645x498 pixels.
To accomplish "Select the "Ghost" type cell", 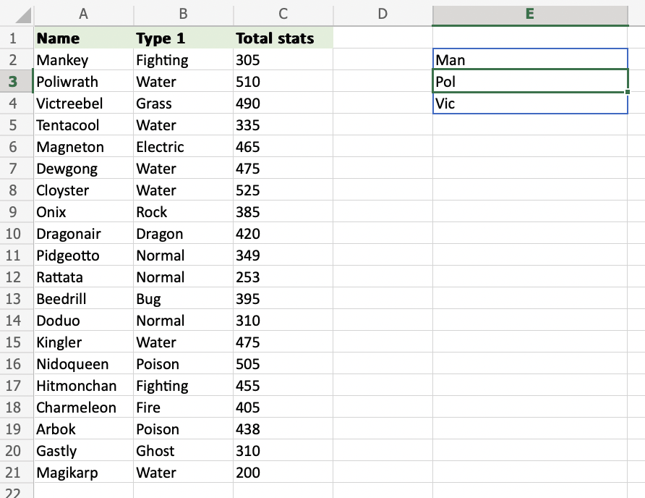I will click(183, 451).
